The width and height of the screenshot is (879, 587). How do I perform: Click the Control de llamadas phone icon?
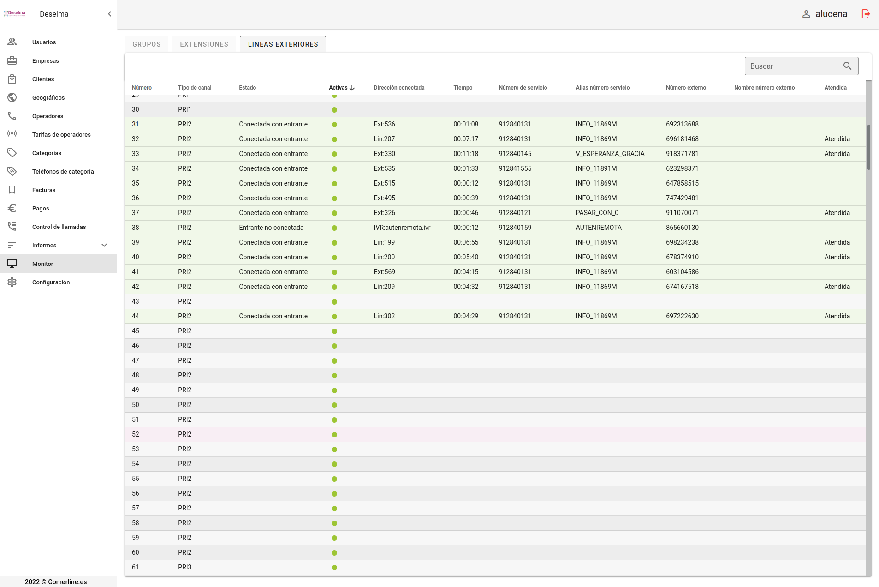tap(12, 227)
